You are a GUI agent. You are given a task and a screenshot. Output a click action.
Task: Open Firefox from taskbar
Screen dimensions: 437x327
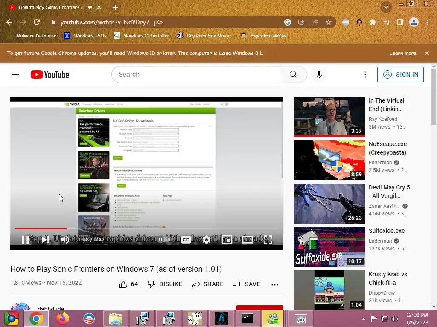pos(63,318)
